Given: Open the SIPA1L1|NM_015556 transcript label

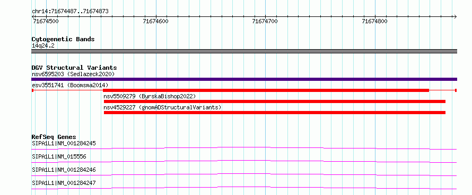Looking at the screenshot, I should pos(59,156).
